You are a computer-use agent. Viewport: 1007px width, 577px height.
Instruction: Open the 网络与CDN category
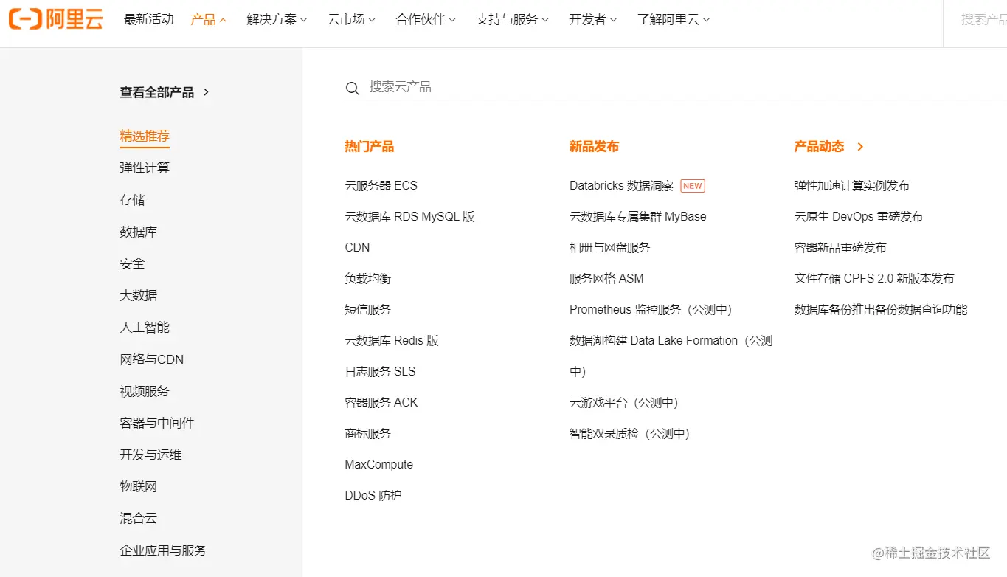click(152, 359)
